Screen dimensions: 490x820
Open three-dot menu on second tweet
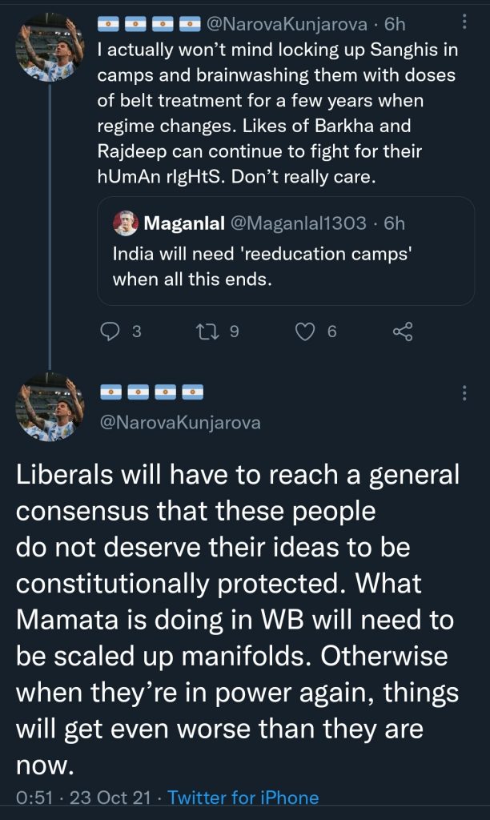coord(464,393)
